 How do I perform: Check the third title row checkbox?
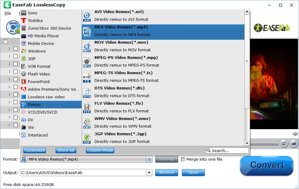pyautogui.click(x=15, y=64)
